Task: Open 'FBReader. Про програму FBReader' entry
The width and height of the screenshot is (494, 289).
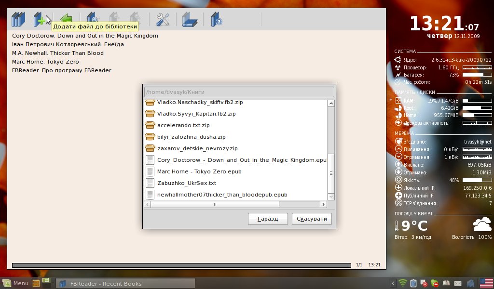Action: pos(61,70)
